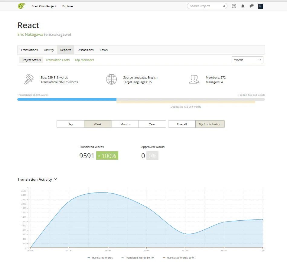Screen dimensions: 287x264
Task: Switch to Overall statistics
Action: (182, 124)
